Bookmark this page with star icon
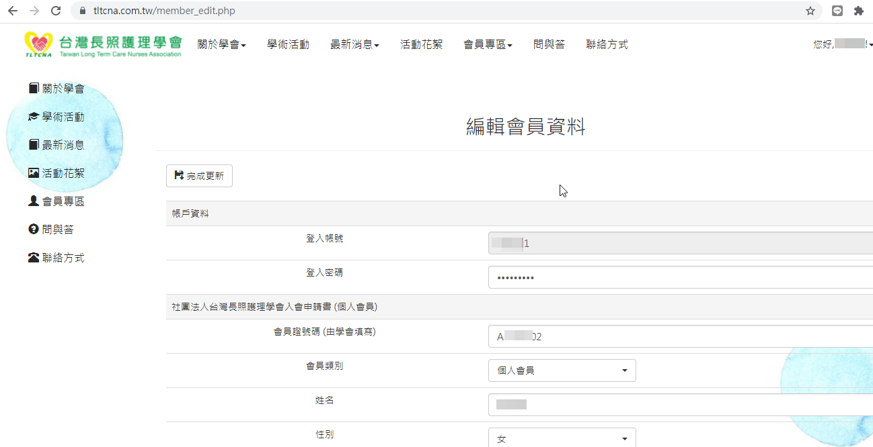 [810, 11]
